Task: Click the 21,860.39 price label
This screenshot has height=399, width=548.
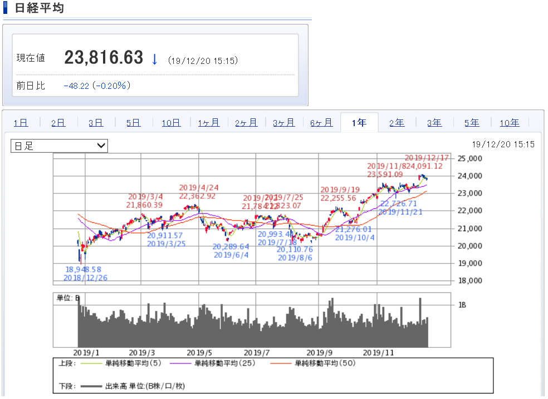Action: [144, 205]
